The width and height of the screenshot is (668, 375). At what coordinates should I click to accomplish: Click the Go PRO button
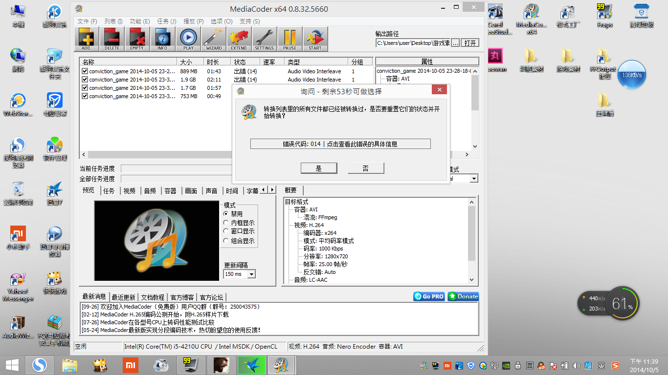pos(429,296)
